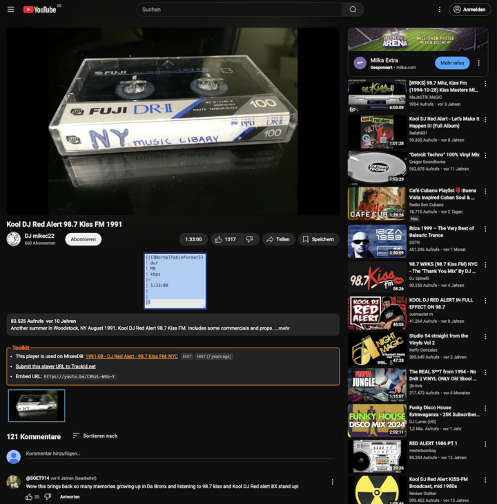Open the hamburger guide menu
Screen dimensions: 497x504
[x=11, y=9]
